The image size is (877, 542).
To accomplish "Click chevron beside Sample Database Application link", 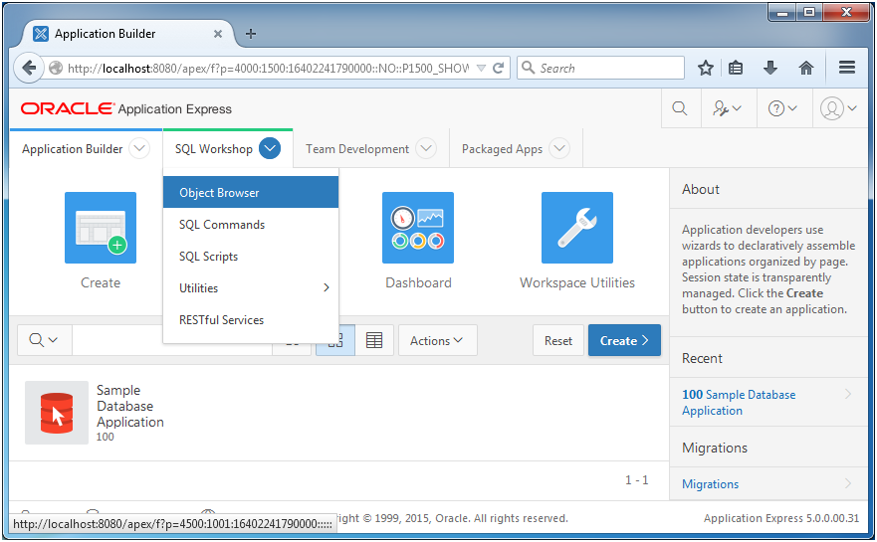I will tap(848, 394).
